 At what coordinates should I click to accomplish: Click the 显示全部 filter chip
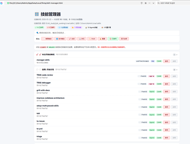click(124, 39)
